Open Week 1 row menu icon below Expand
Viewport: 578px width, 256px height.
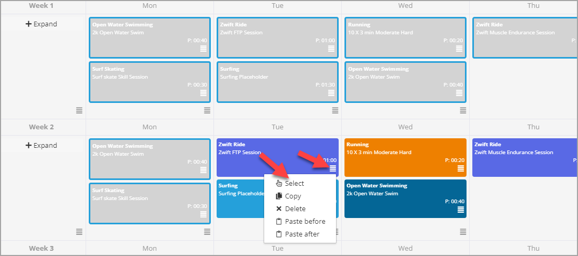click(x=79, y=110)
